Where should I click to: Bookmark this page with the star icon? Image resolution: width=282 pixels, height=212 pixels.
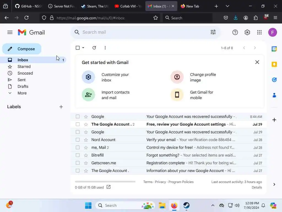coord(156,18)
